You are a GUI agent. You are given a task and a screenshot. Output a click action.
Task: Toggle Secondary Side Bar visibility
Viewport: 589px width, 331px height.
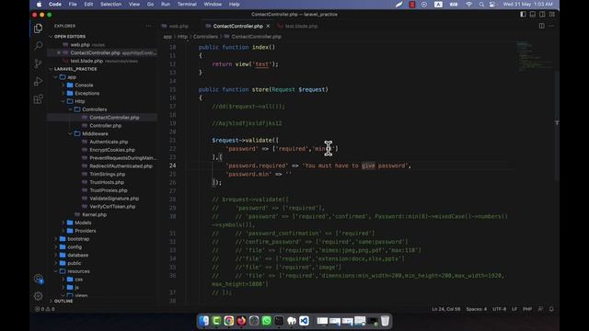click(x=542, y=15)
